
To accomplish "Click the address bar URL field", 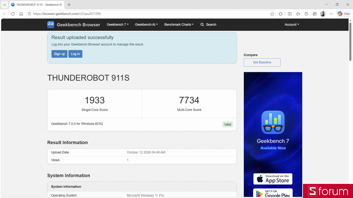I will tap(150, 14).
